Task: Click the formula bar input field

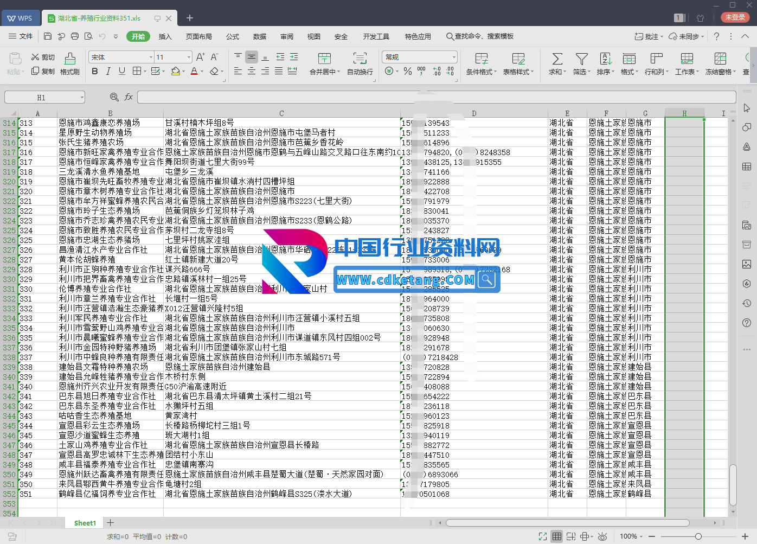Action: tap(437, 98)
